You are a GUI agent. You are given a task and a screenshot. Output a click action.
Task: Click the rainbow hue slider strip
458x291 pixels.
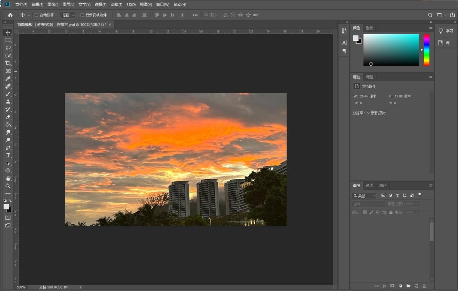[427, 50]
